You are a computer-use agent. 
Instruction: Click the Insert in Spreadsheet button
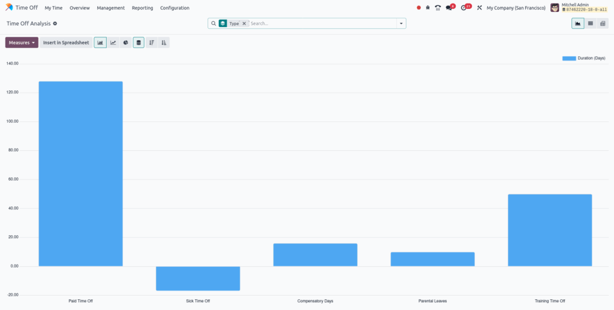(66, 42)
